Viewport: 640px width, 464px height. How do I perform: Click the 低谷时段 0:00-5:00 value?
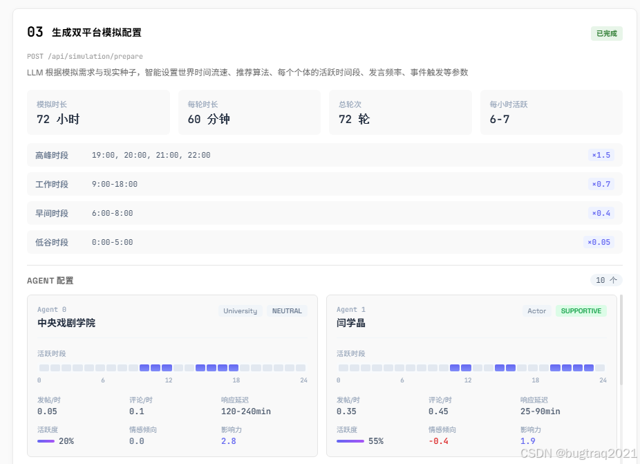pos(112,242)
